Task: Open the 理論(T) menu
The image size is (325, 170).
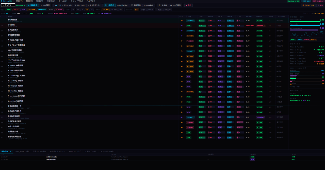Action: click(x=19, y=1)
